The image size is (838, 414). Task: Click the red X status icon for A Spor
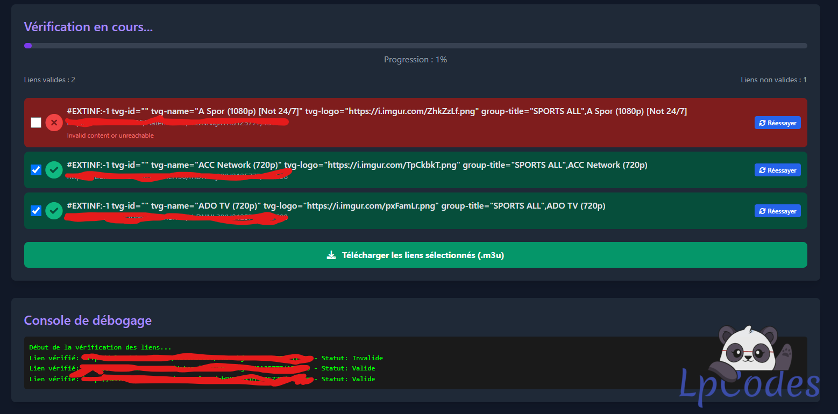click(x=54, y=123)
